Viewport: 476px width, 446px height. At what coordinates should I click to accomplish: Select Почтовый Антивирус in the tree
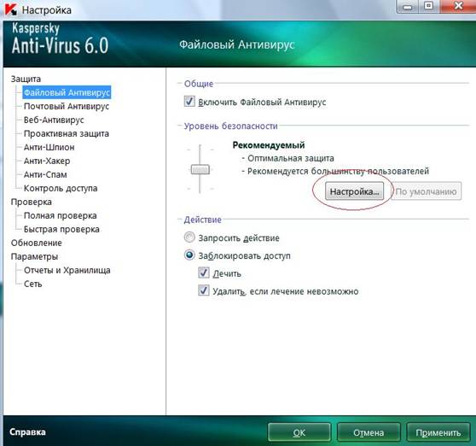coord(67,107)
